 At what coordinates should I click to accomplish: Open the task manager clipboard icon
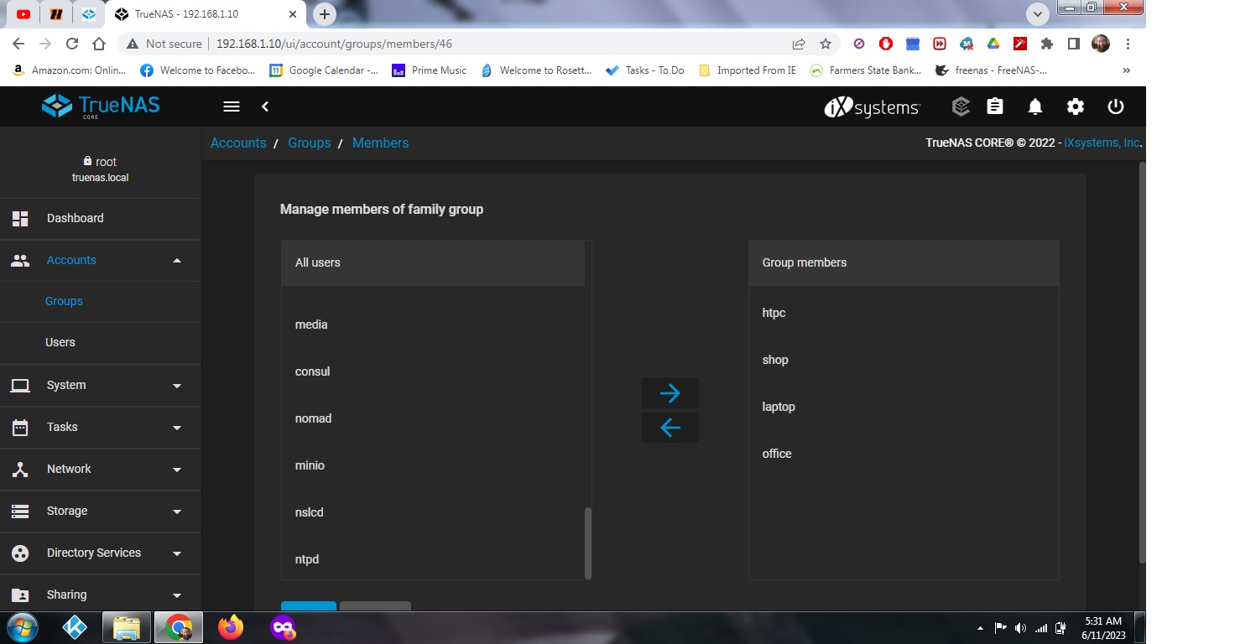click(995, 106)
